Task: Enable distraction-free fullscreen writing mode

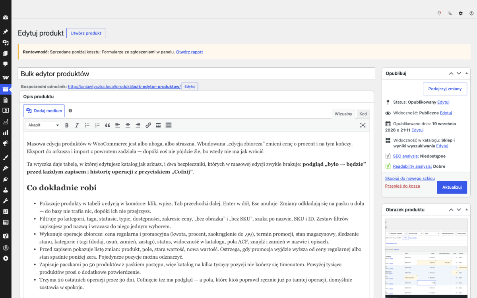Action: (363, 125)
